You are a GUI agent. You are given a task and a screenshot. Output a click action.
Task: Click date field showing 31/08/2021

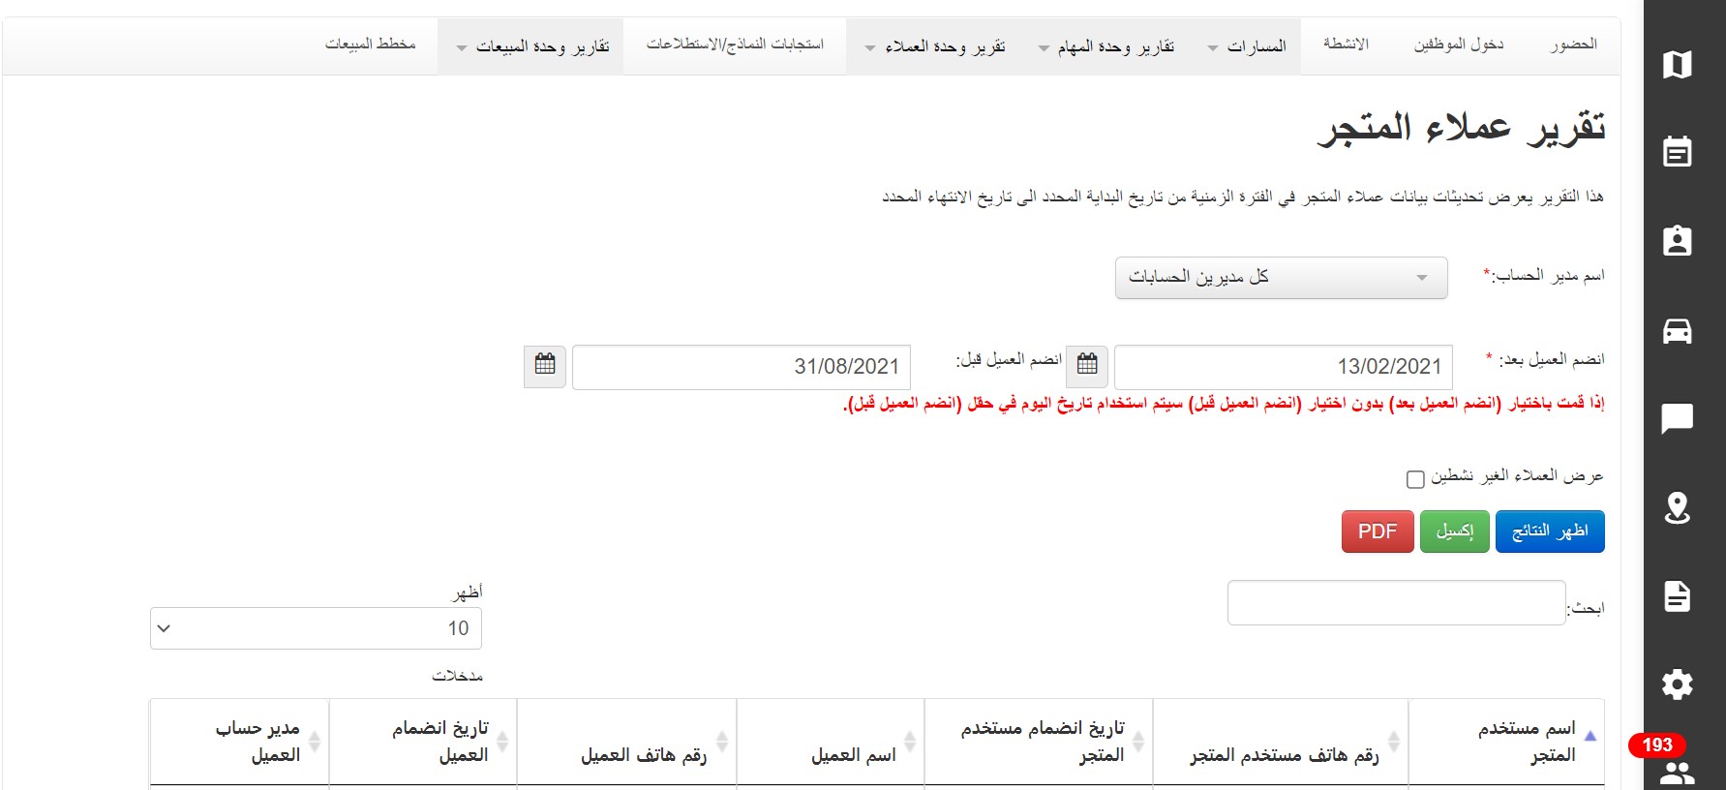742,367
